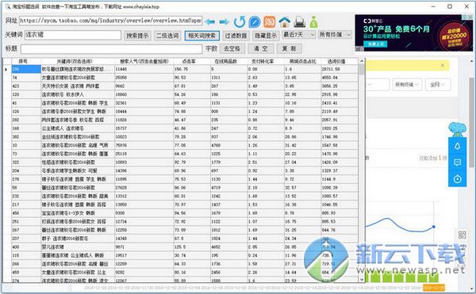Sort by the 搜索人气 column header
The height and width of the screenshot is (294, 476).
tap(144, 61)
